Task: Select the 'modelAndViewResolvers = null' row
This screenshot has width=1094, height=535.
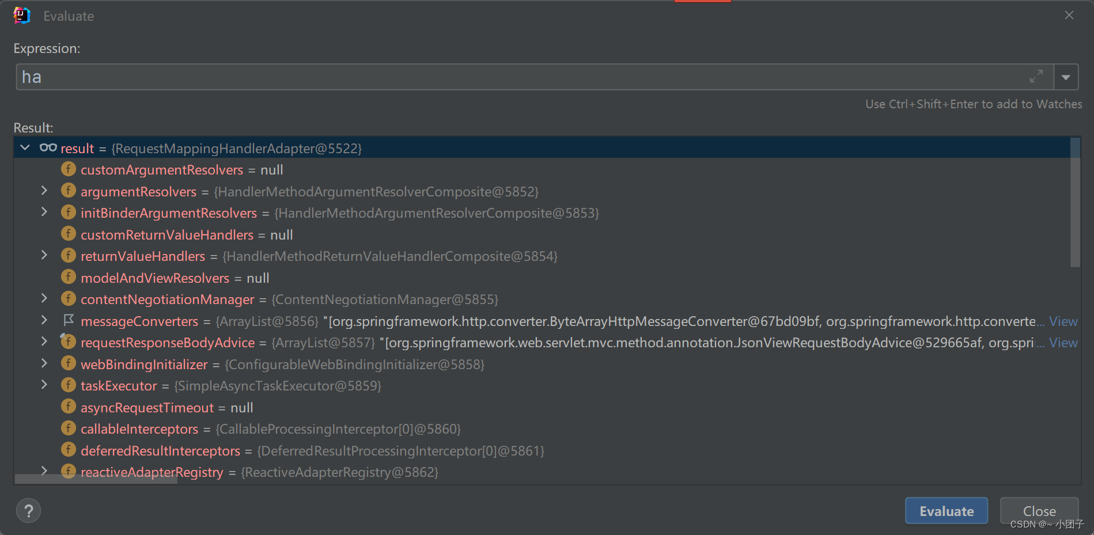Action: 175,278
